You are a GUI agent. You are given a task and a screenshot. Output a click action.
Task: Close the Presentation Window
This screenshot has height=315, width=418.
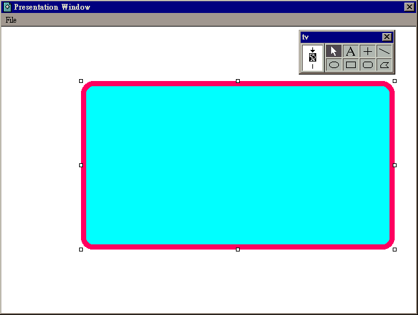[409, 7]
